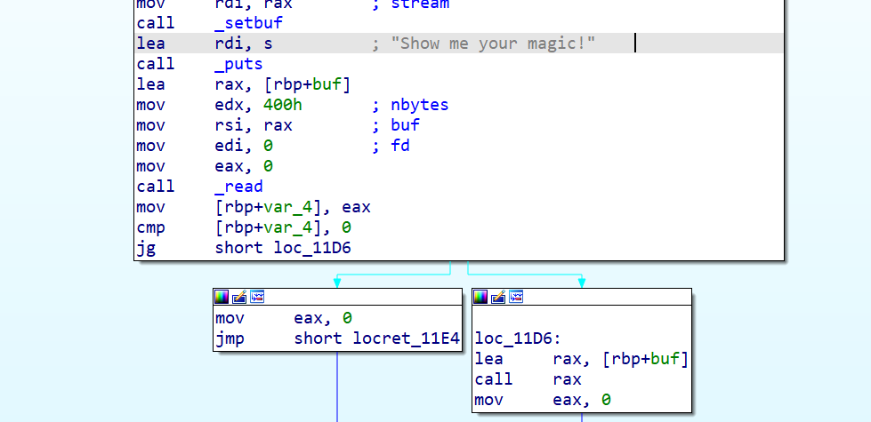871x422 pixels.
Task: Click the call rax instruction
Action: tap(528, 380)
